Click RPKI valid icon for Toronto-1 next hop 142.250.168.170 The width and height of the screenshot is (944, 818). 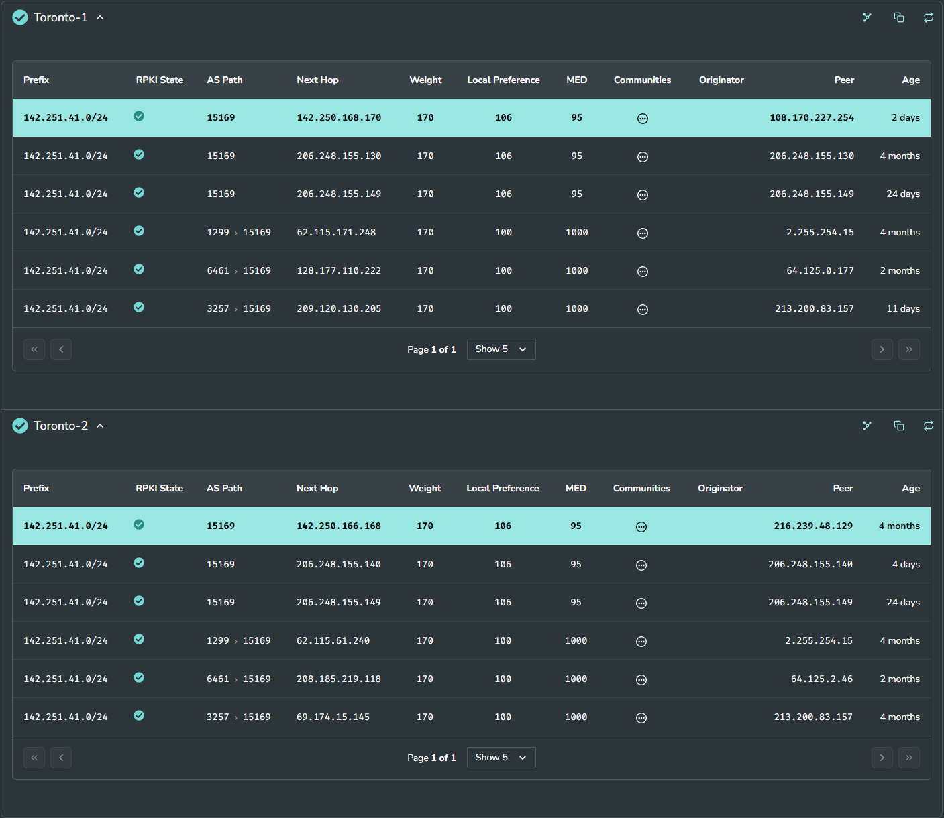pyautogui.click(x=139, y=116)
